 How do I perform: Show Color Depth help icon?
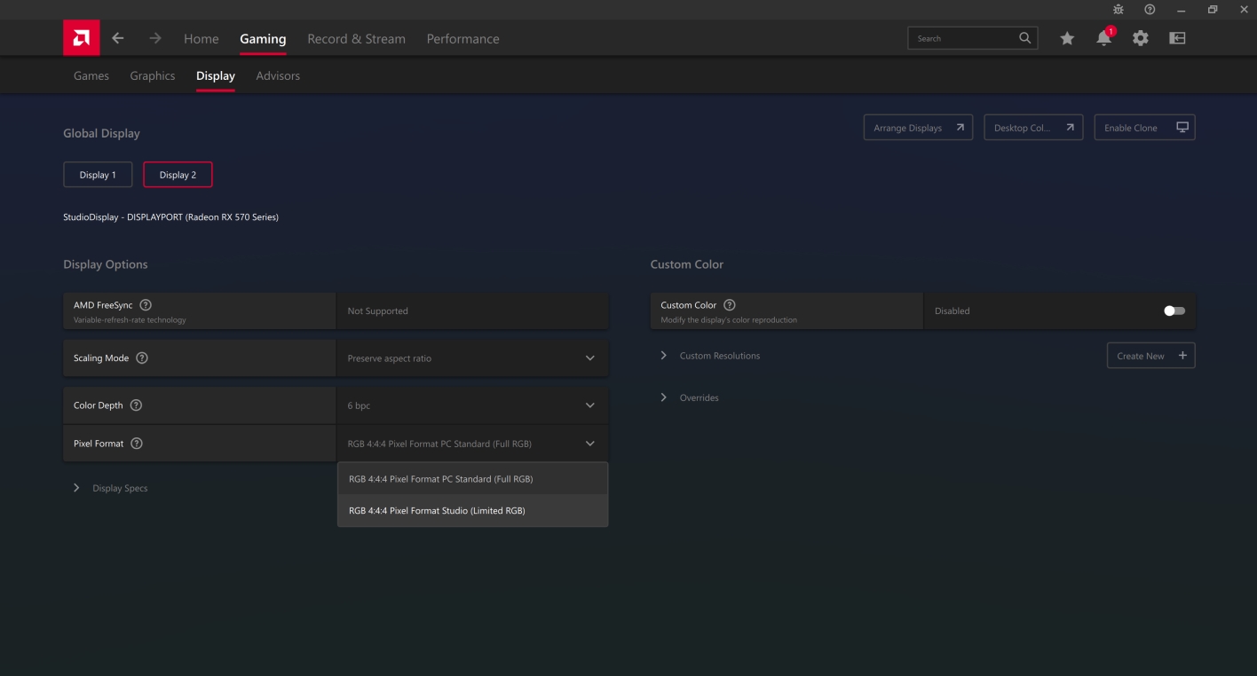pyautogui.click(x=136, y=405)
